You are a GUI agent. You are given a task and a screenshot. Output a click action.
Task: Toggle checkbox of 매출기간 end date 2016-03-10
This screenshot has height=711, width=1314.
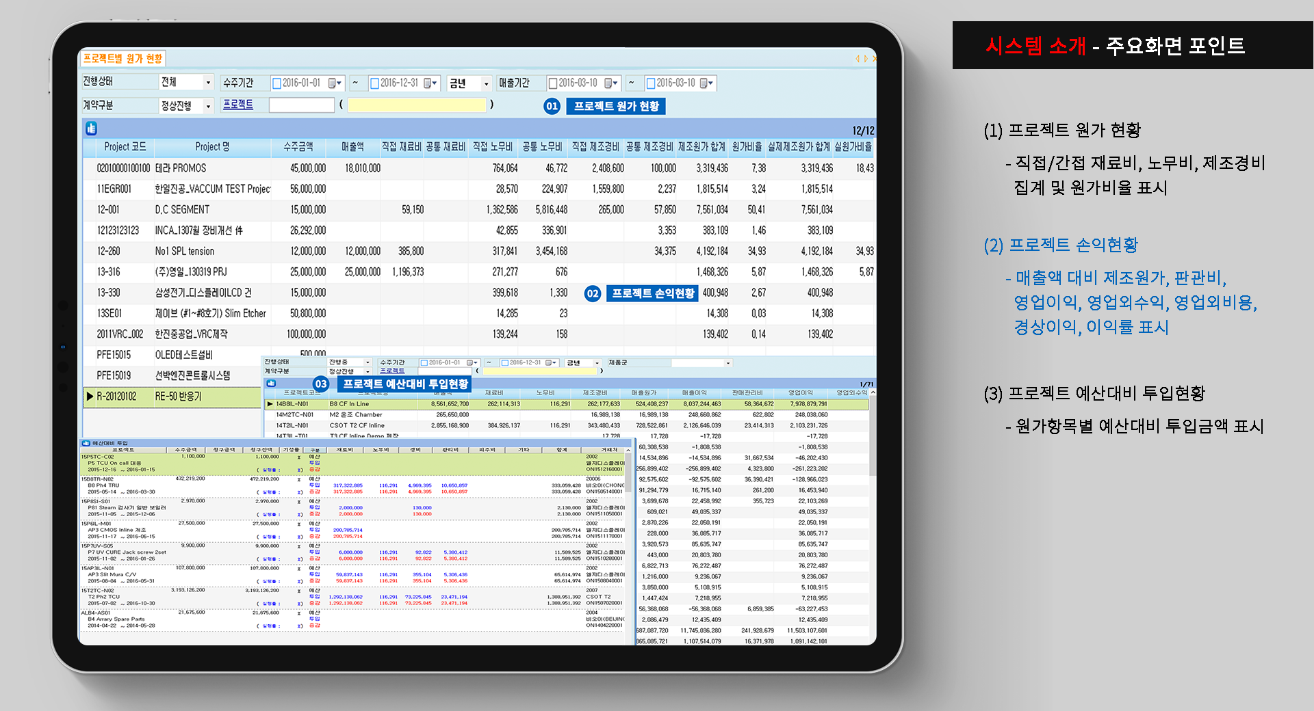point(651,83)
